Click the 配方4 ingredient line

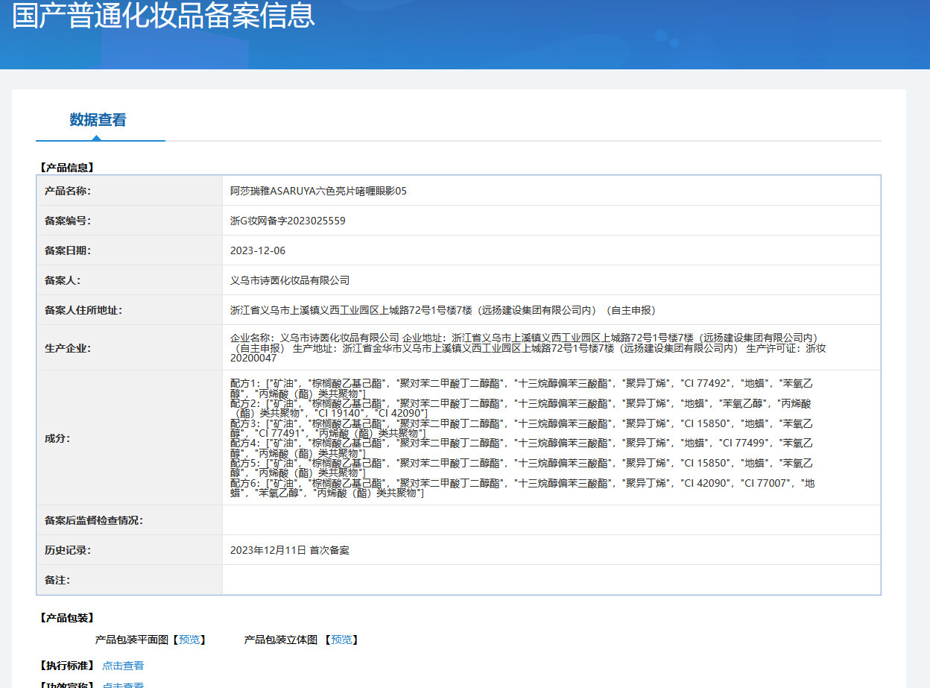tap(522, 448)
